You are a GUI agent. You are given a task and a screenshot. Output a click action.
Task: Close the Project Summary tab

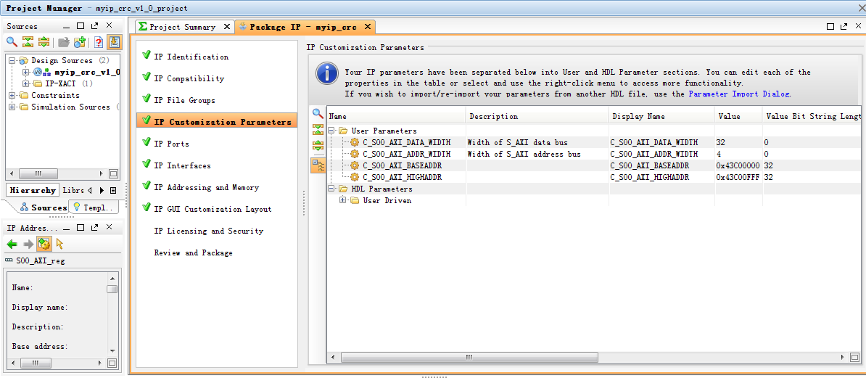(x=227, y=27)
